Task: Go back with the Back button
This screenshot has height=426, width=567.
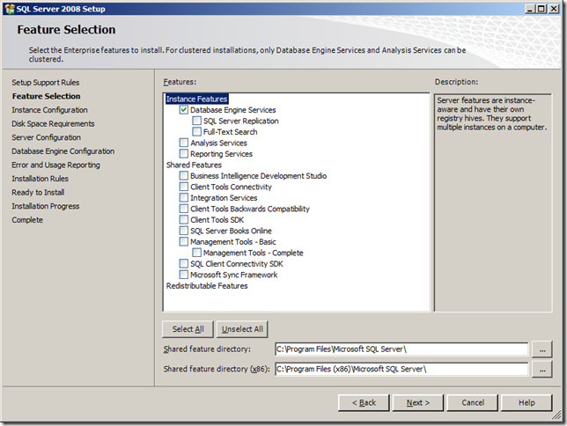Action: coord(364,402)
